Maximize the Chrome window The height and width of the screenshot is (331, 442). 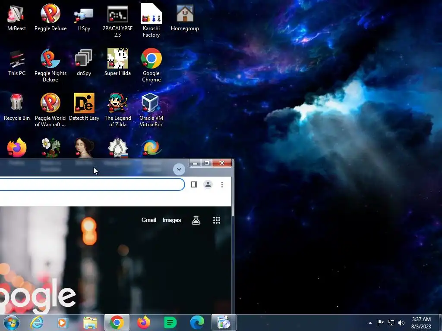coord(207,163)
